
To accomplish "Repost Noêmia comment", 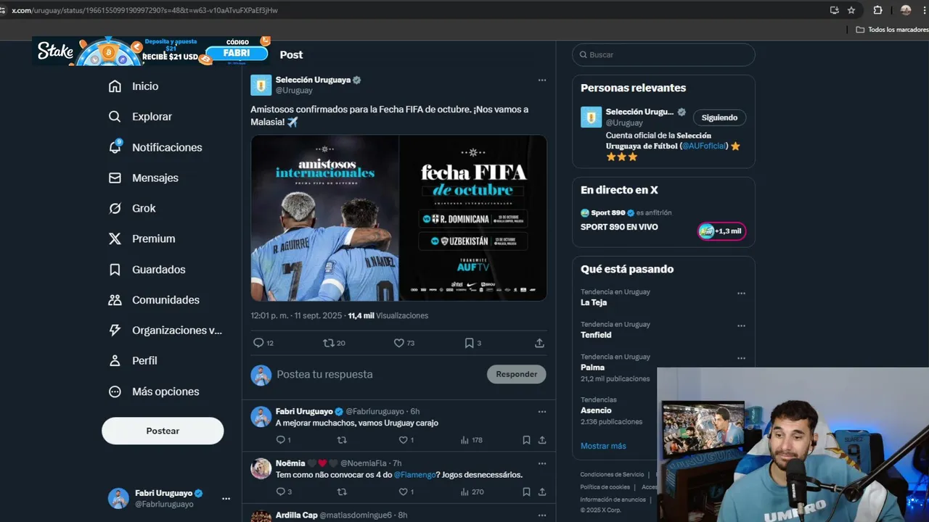I will coord(342,492).
